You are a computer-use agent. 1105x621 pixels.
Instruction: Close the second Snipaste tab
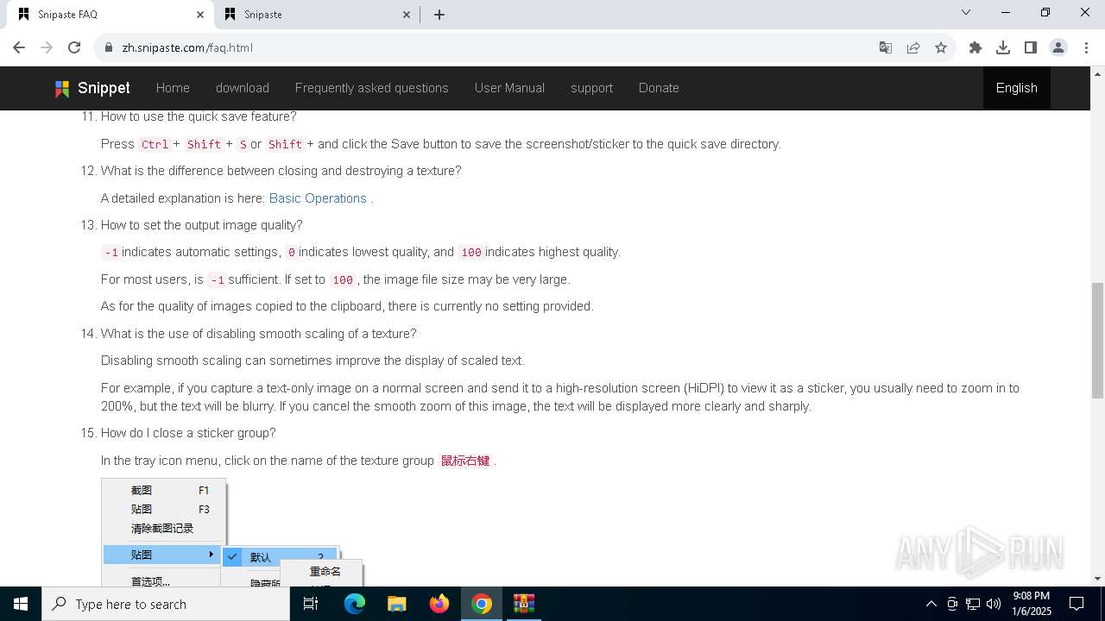[407, 15]
